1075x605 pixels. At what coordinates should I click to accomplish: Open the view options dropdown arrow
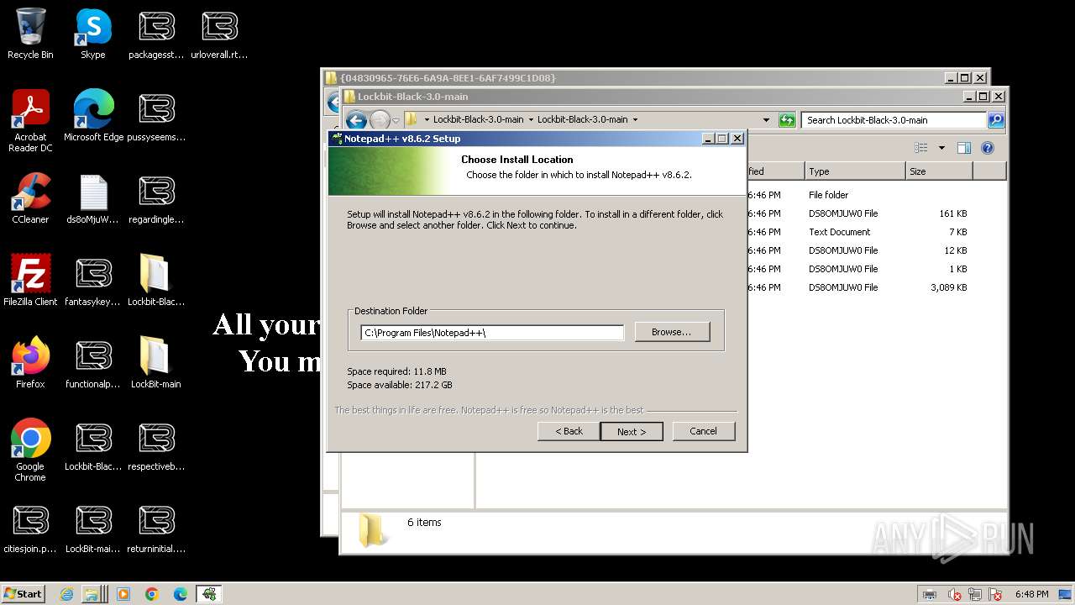(x=941, y=148)
